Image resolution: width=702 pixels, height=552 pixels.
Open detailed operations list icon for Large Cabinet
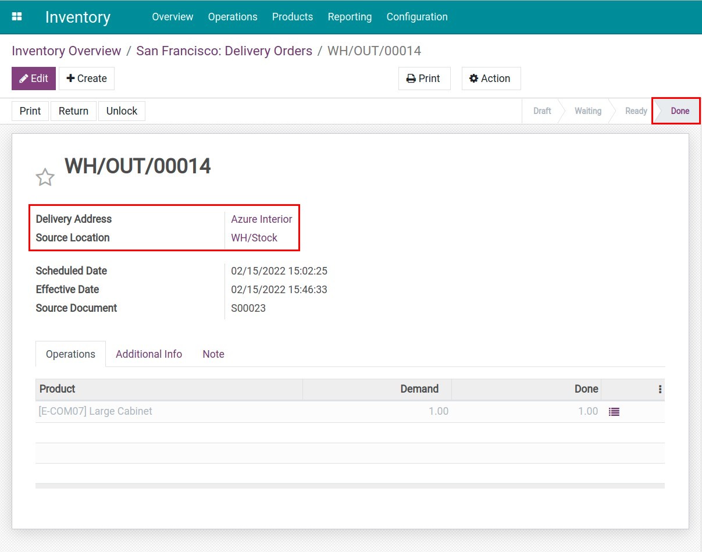coord(614,412)
